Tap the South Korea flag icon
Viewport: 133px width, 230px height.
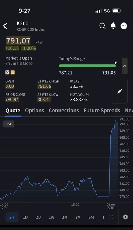[x=7, y=72]
